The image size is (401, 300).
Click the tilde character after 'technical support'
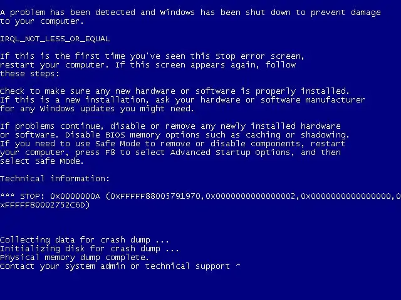point(238,265)
